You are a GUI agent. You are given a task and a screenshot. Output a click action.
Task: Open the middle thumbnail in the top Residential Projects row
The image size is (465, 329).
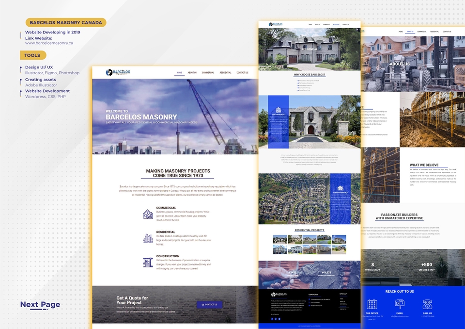[x=310, y=239]
